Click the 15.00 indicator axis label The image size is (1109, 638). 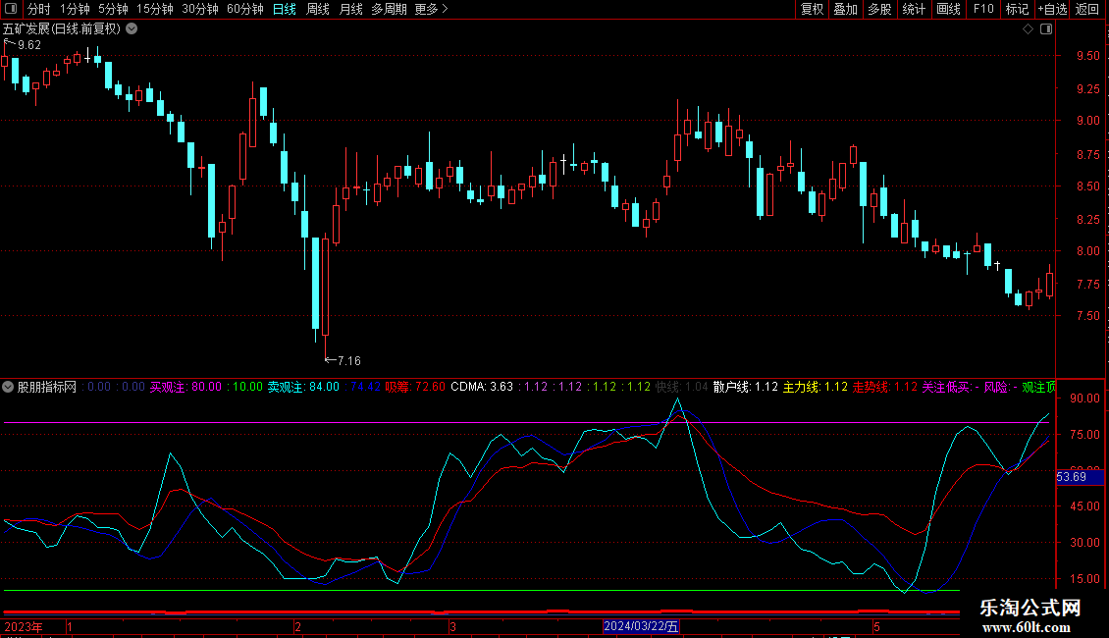tap(1084, 578)
